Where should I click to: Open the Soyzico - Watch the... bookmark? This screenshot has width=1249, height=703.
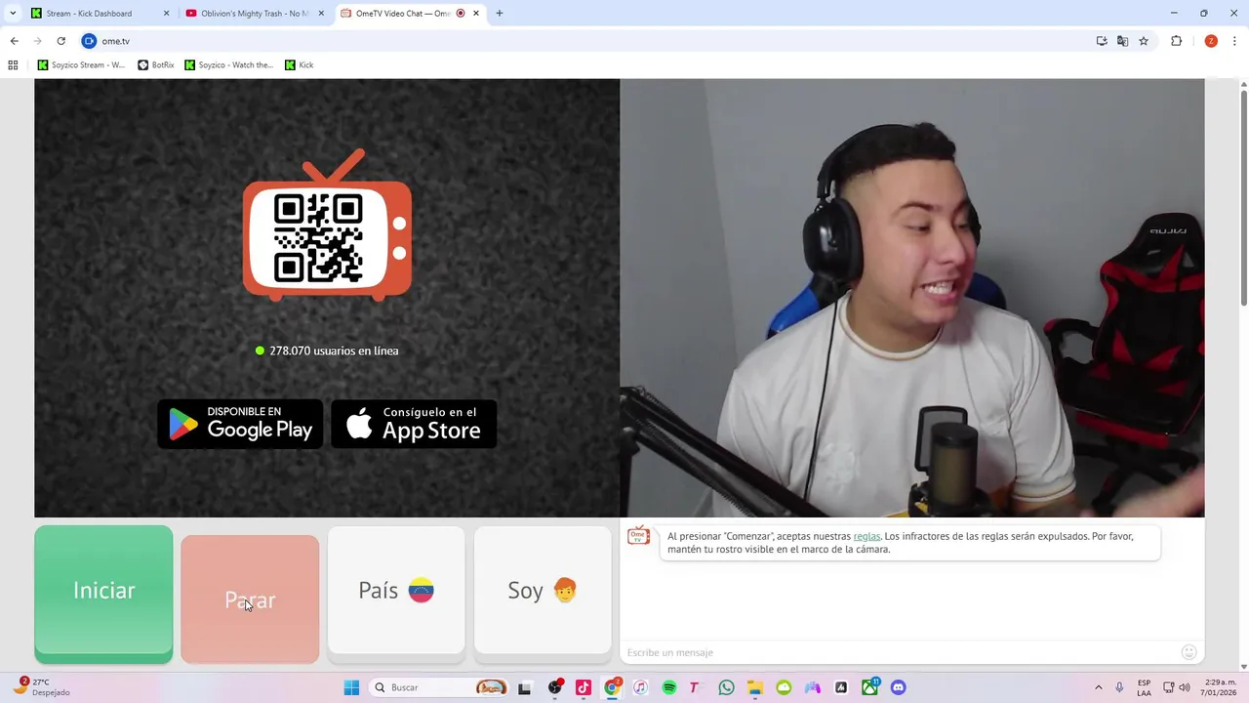click(x=229, y=65)
